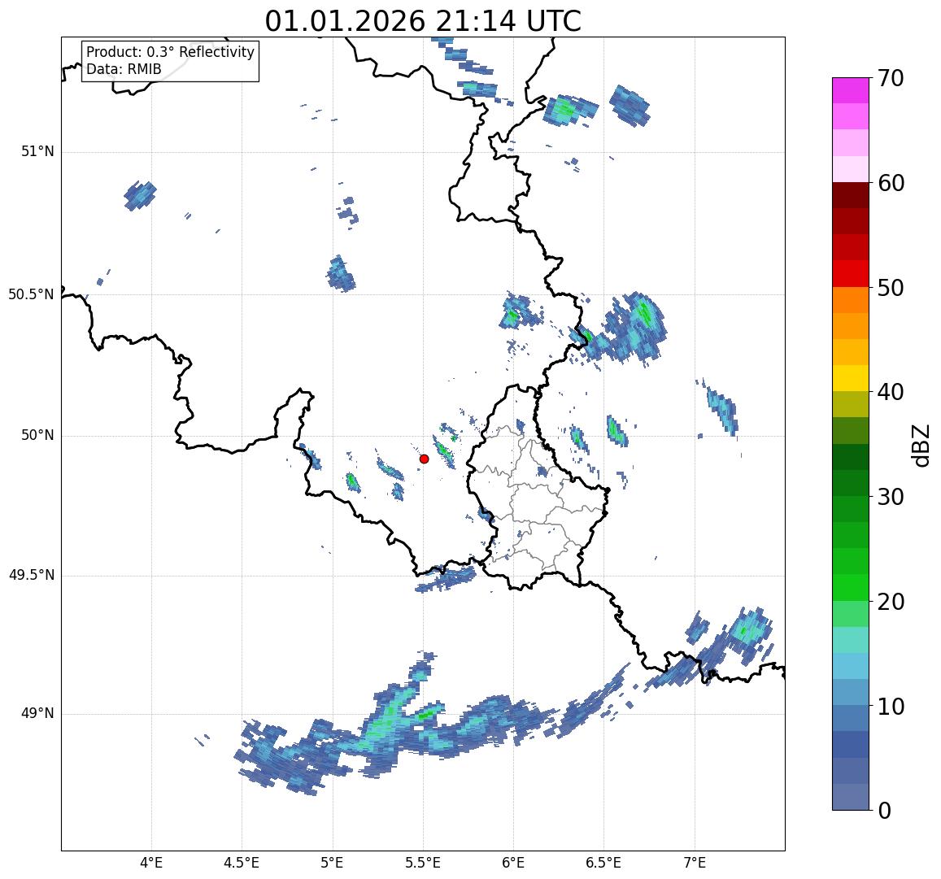Click the 51°N latitude label
Viewport: 941px width, 879px height.
[x=37, y=152]
